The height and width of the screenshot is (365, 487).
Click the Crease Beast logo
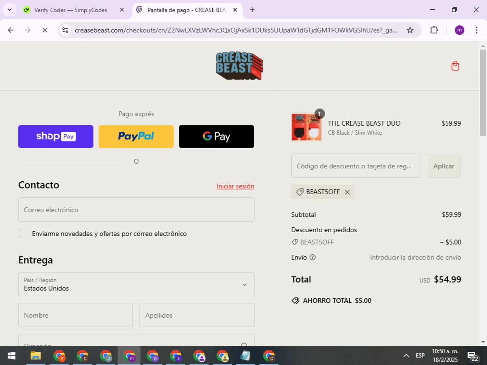240,66
